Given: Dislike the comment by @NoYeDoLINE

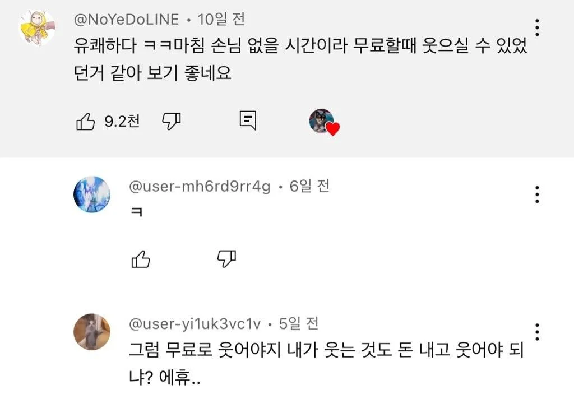Looking at the screenshot, I should coord(172,120).
